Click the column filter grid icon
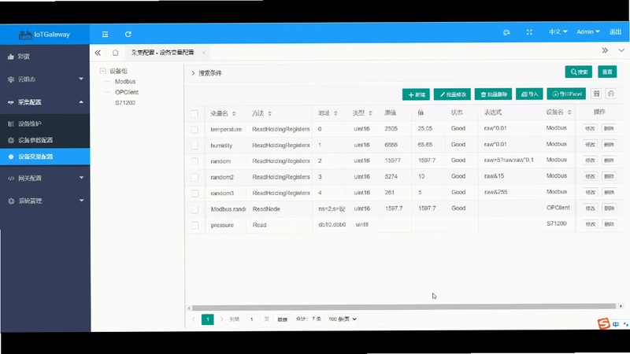Image resolution: width=630 pixels, height=354 pixels. tap(596, 94)
